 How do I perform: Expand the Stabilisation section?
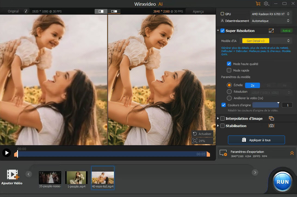(x=218, y=126)
